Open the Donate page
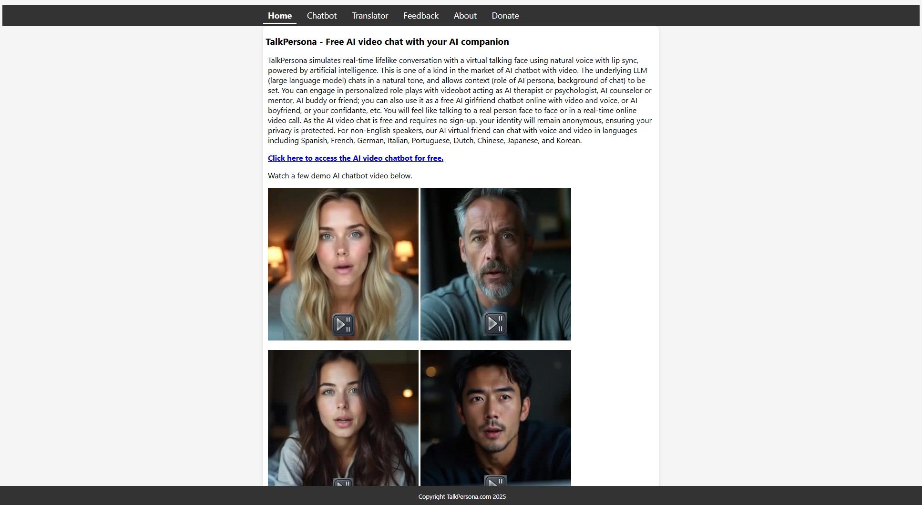This screenshot has width=922, height=505. [x=505, y=16]
